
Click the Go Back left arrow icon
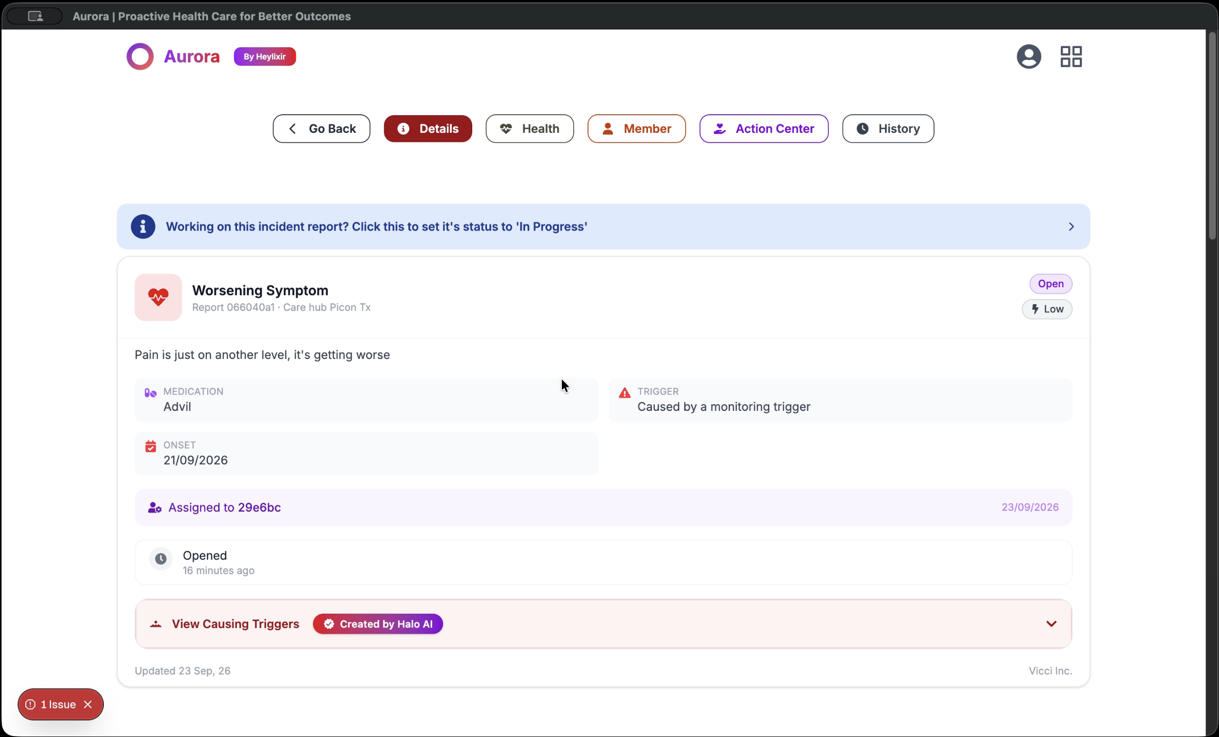click(x=293, y=129)
